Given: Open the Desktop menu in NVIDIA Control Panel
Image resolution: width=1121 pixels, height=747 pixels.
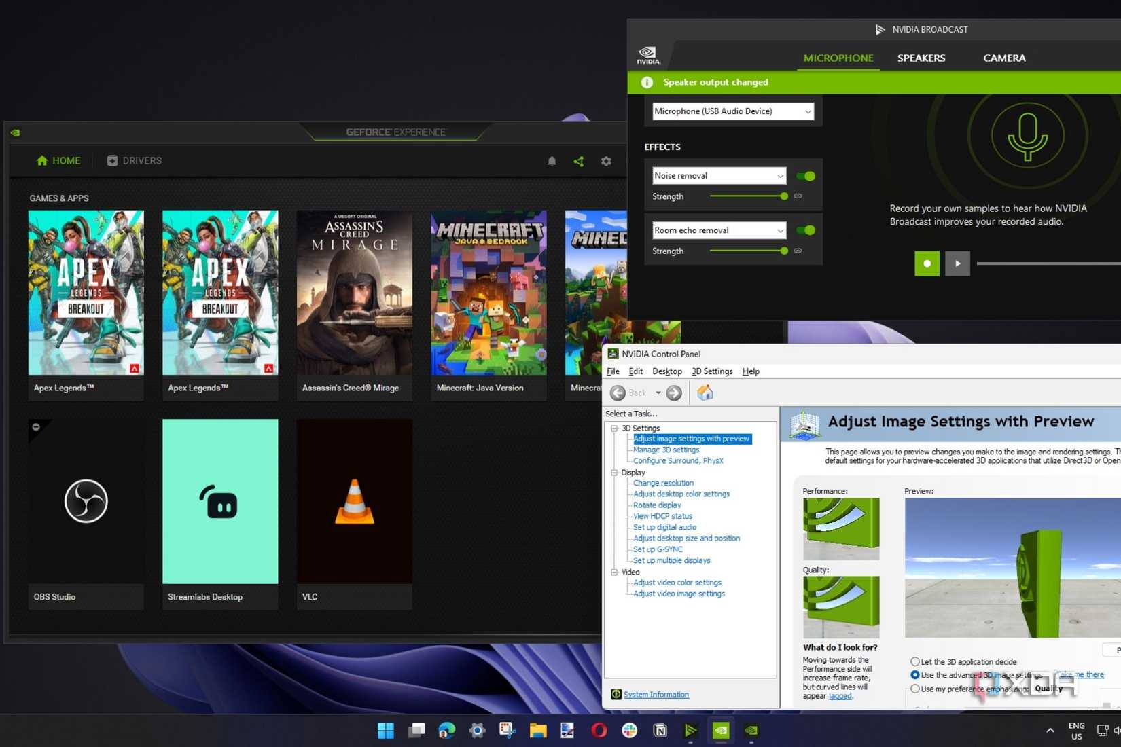Looking at the screenshot, I should coord(666,371).
